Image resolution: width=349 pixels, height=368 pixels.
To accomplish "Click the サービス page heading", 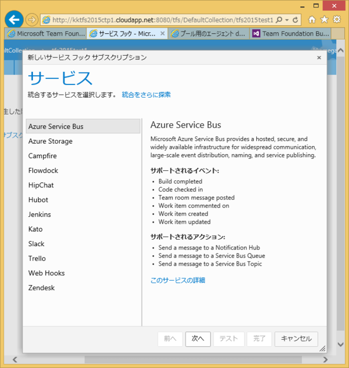I will (x=60, y=78).
